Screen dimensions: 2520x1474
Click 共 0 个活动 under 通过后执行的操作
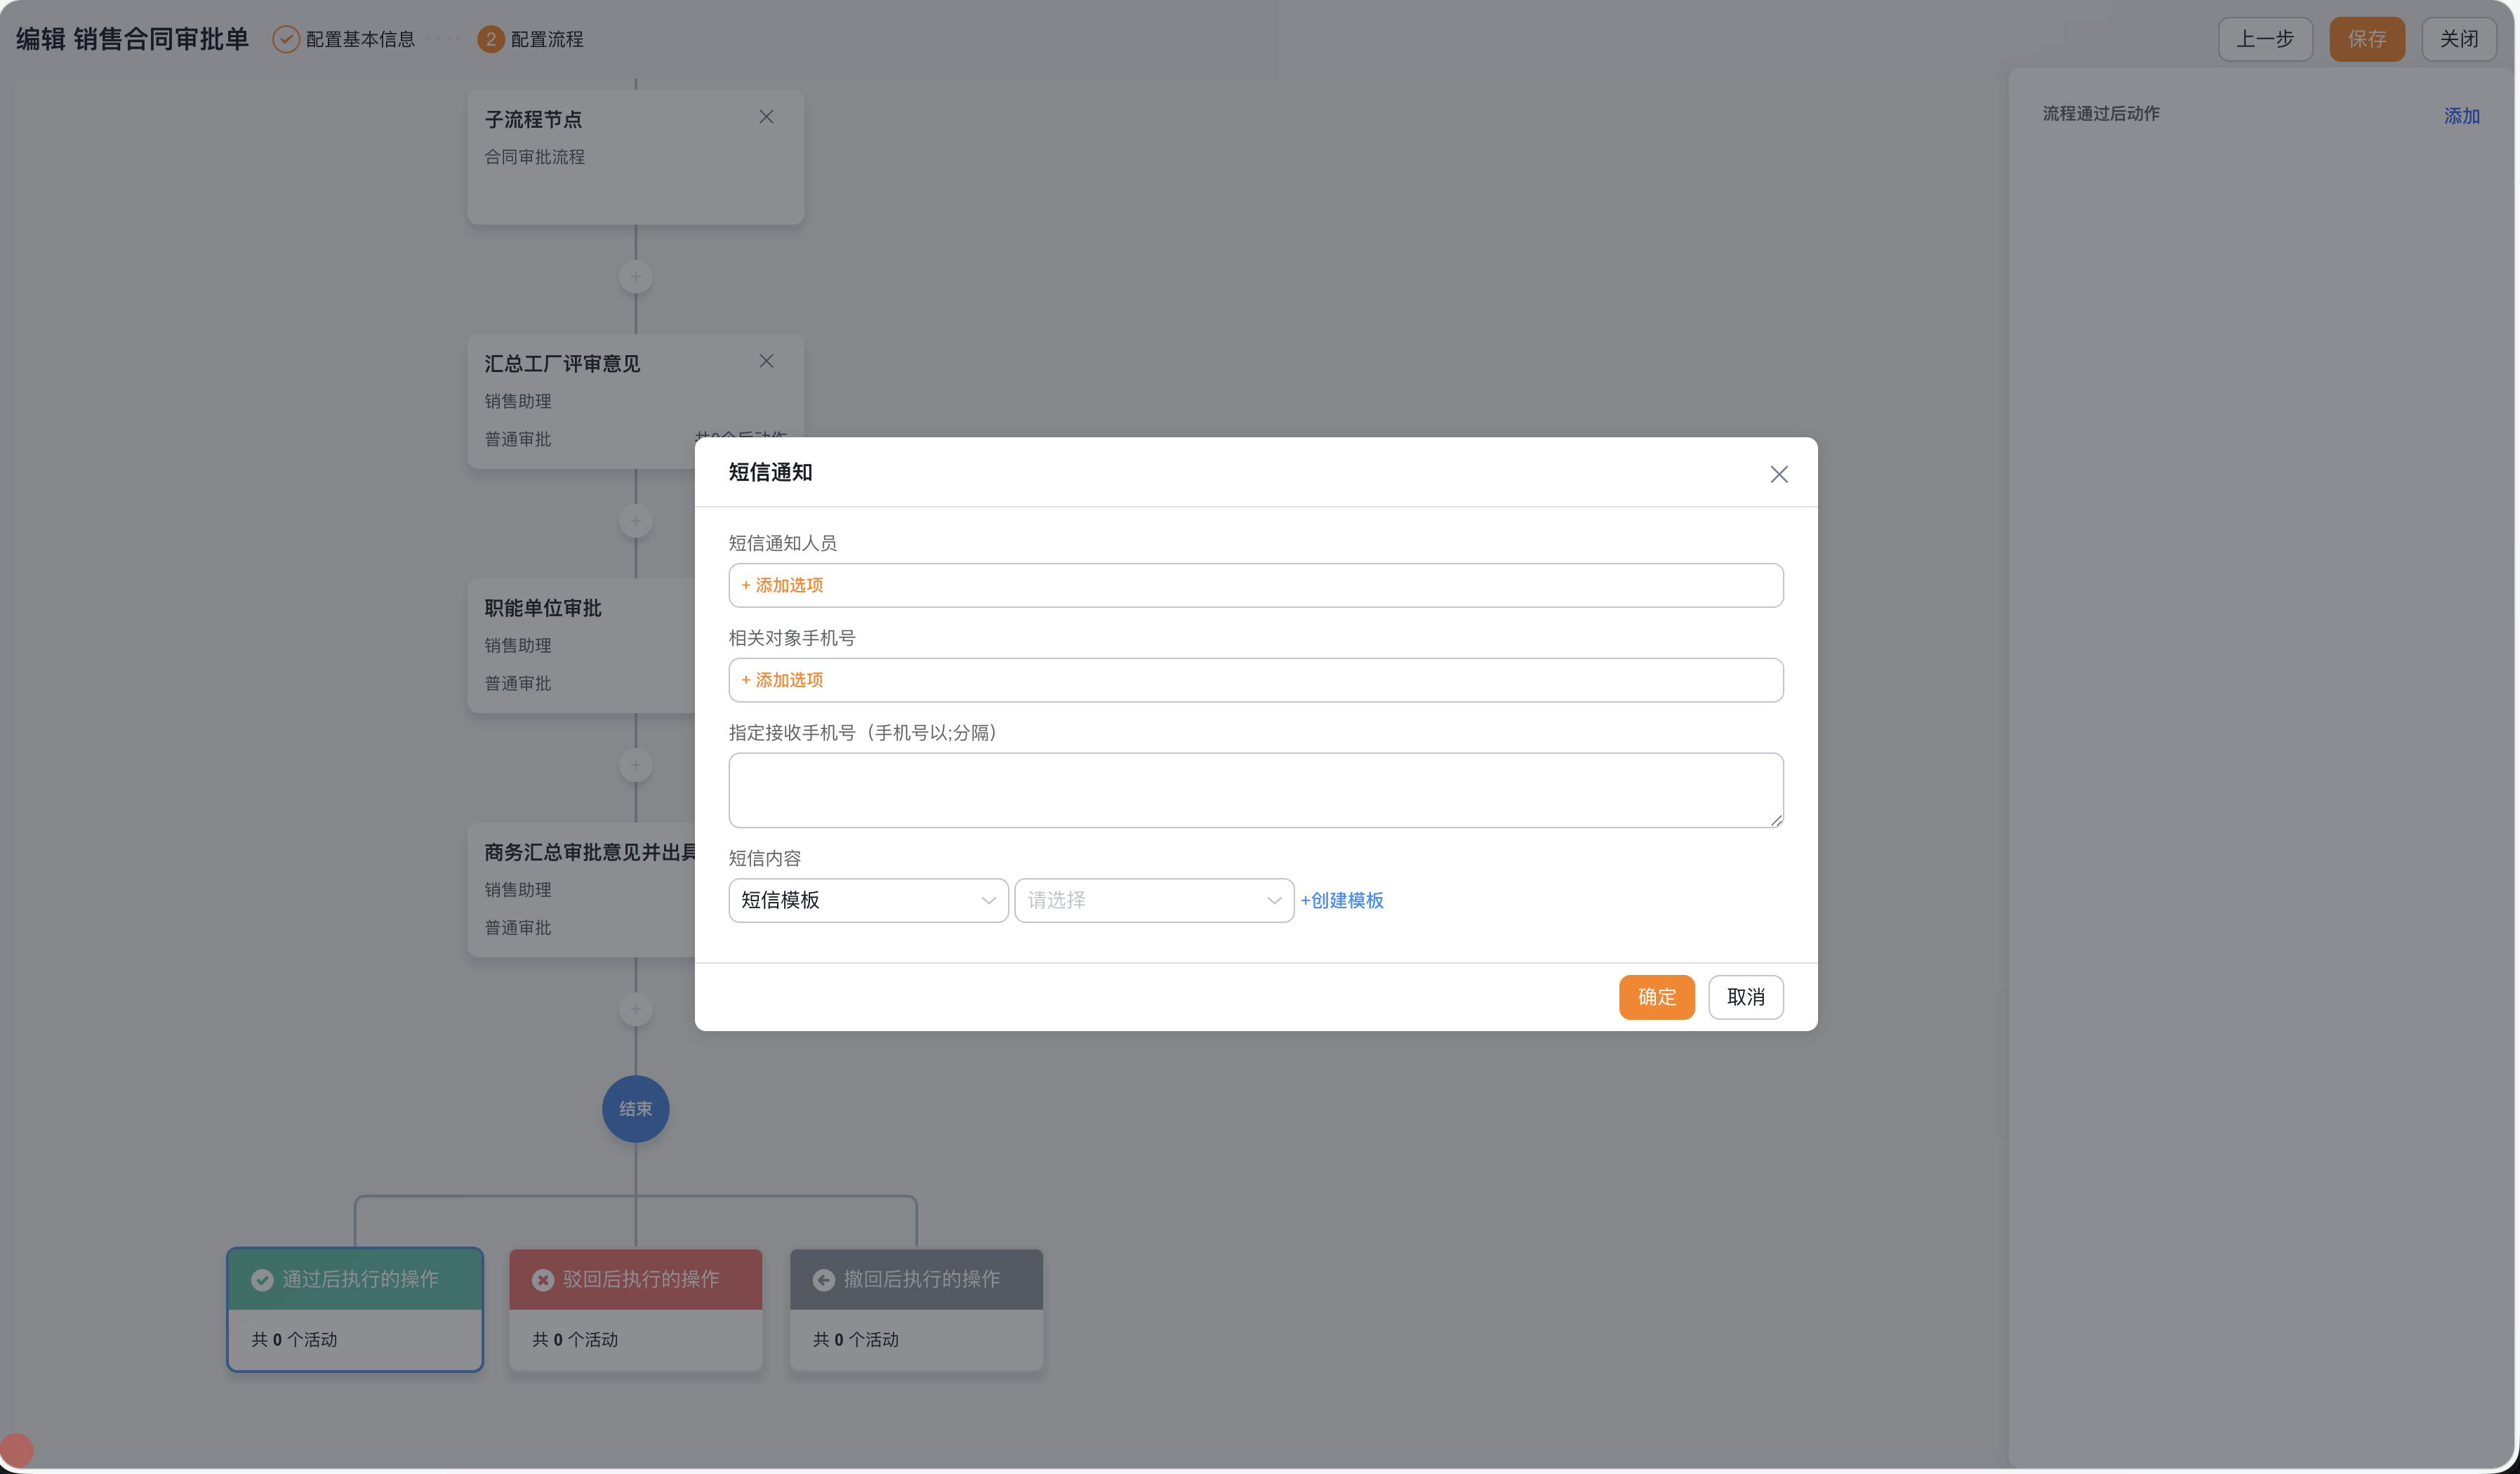[294, 1340]
